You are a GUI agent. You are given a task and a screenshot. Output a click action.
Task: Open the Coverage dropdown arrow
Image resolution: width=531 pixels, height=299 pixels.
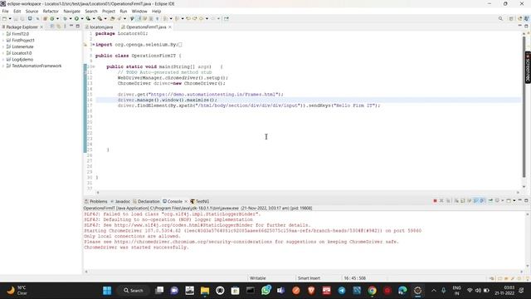pos(94,18)
